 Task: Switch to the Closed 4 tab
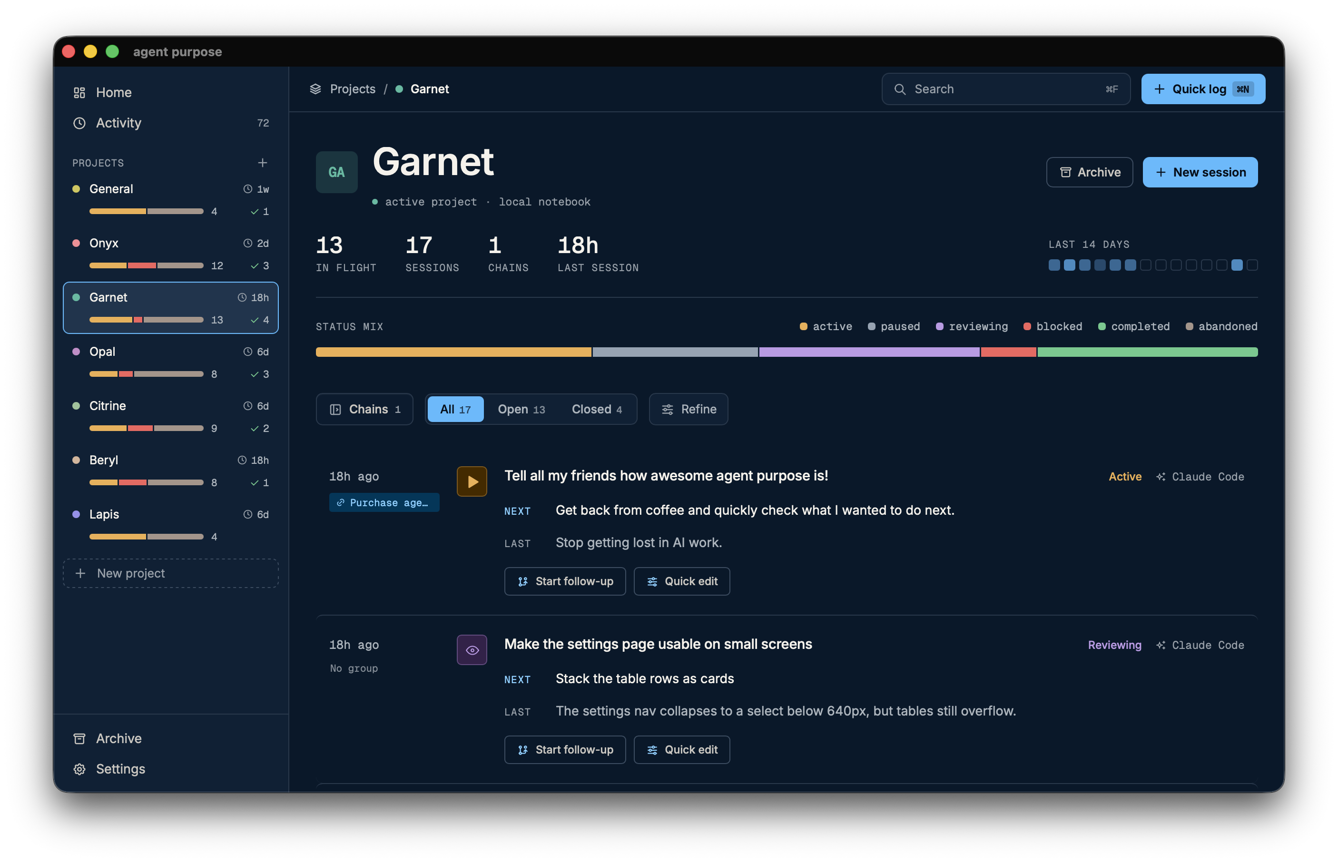[596, 409]
